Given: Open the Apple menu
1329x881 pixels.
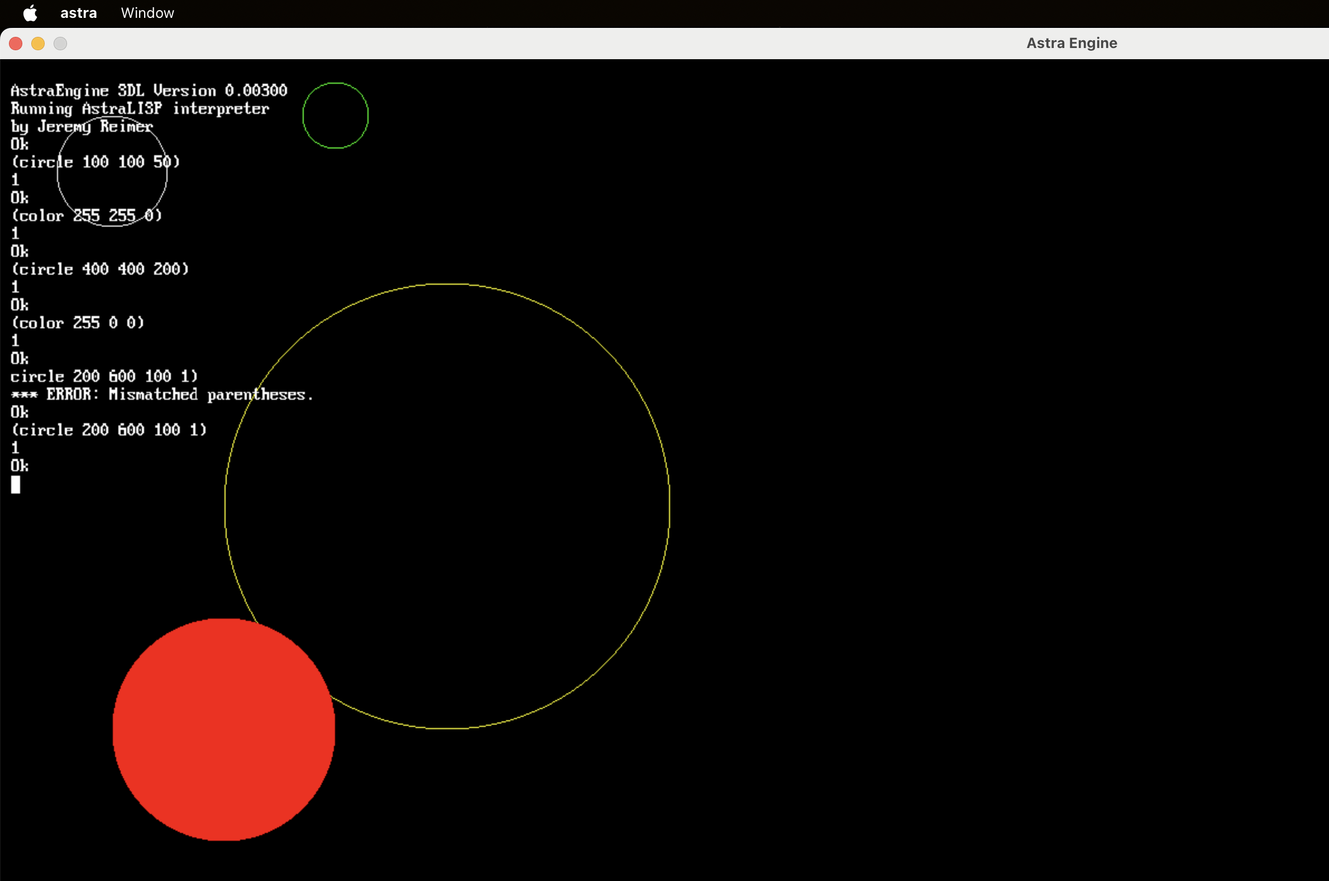Looking at the screenshot, I should [30, 13].
